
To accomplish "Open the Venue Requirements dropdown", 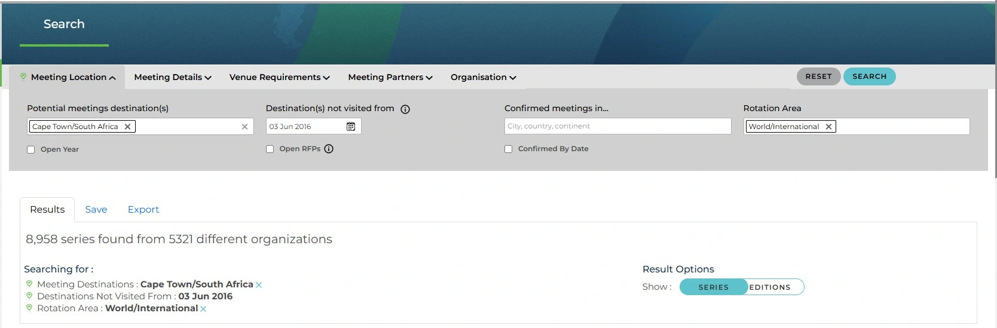I will (x=280, y=77).
